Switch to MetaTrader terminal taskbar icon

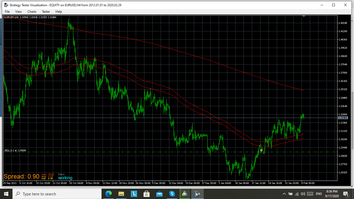[185, 194]
